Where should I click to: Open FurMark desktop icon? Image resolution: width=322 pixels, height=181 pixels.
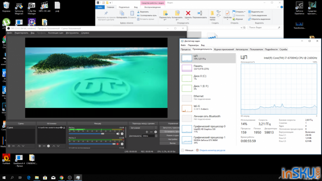tap(6, 159)
